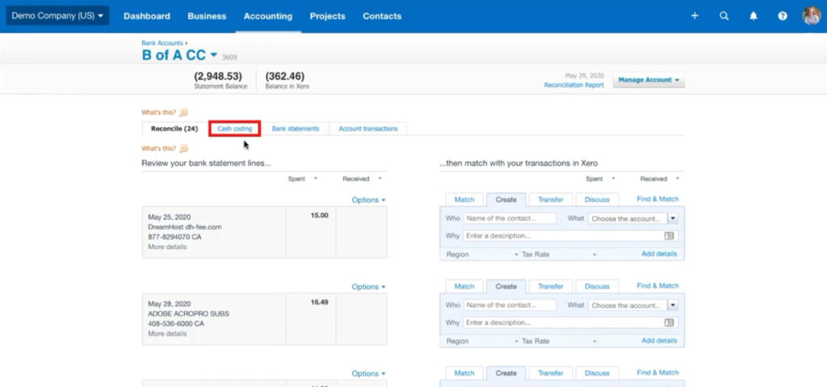Open the notifications bell

pos(754,16)
